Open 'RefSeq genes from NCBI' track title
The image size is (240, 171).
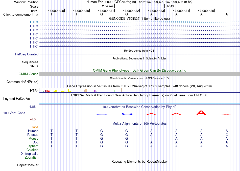pyautogui.click(x=139, y=51)
